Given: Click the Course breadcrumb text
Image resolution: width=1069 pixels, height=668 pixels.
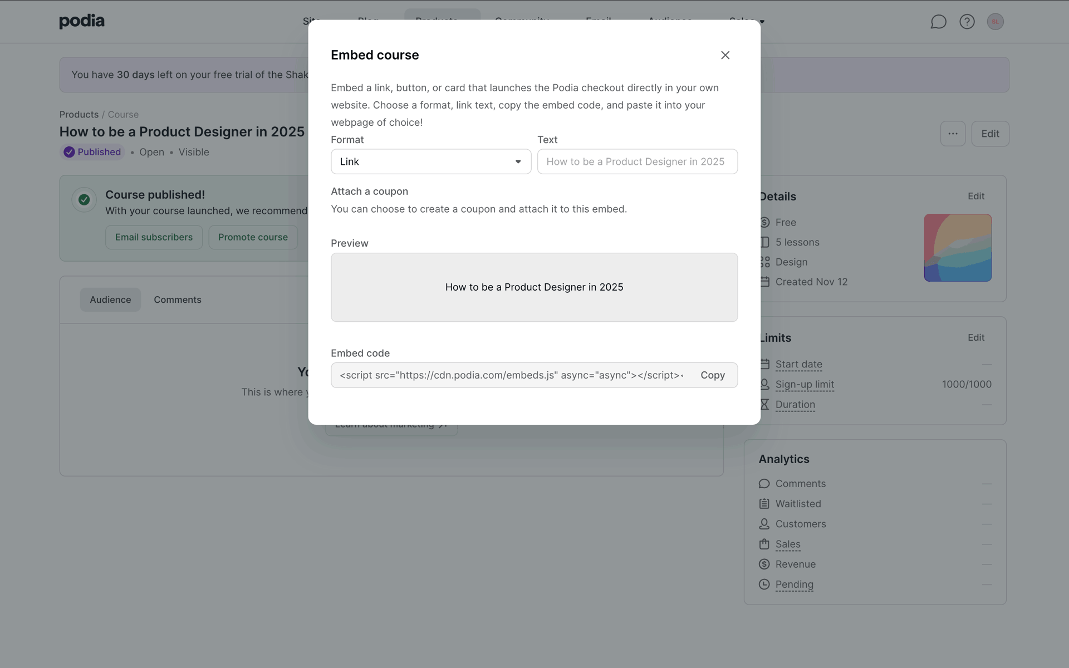Looking at the screenshot, I should (123, 114).
